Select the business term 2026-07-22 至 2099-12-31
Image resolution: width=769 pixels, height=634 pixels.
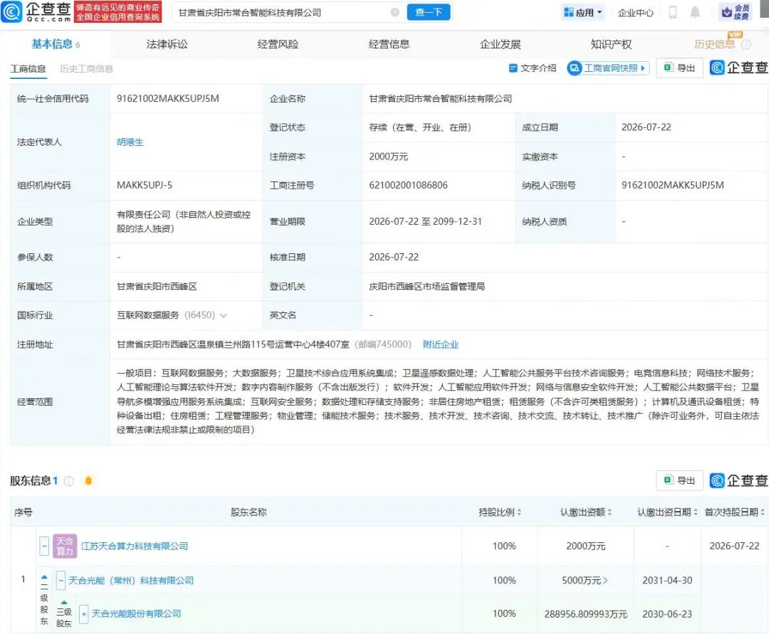426,221
